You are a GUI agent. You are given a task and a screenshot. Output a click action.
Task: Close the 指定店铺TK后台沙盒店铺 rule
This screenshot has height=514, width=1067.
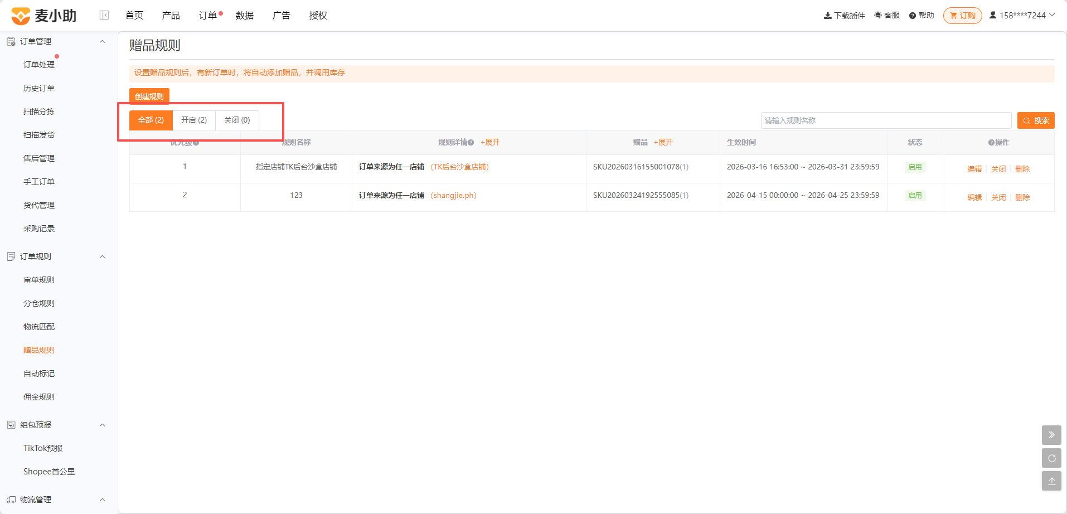click(998, 169)
